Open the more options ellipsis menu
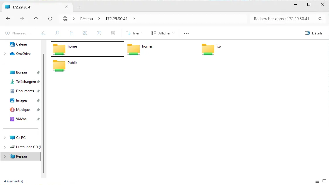The height and width of the screenshot is (185, 329). tap(186, 33)
